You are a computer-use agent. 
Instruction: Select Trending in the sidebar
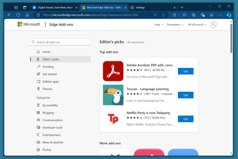(48, 67)
